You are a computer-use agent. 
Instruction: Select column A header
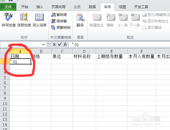click(x=20, y=51)
